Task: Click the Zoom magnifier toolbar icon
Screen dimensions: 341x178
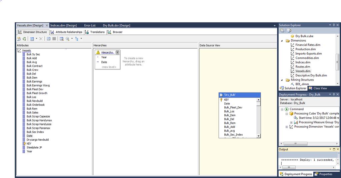Action: tap(67, 39)
